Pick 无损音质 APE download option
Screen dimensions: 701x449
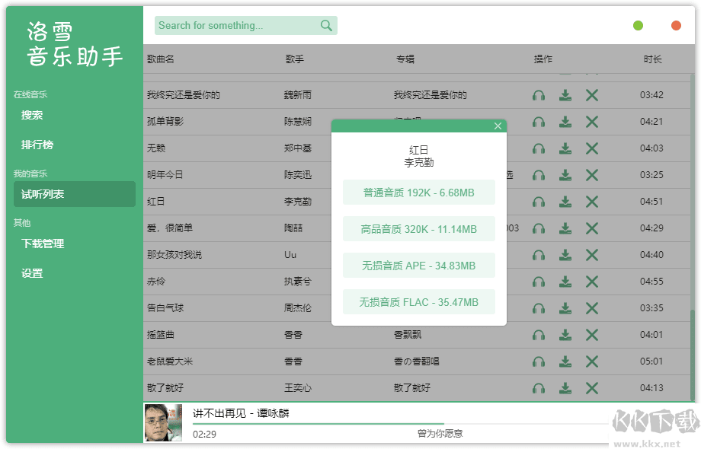419,266
